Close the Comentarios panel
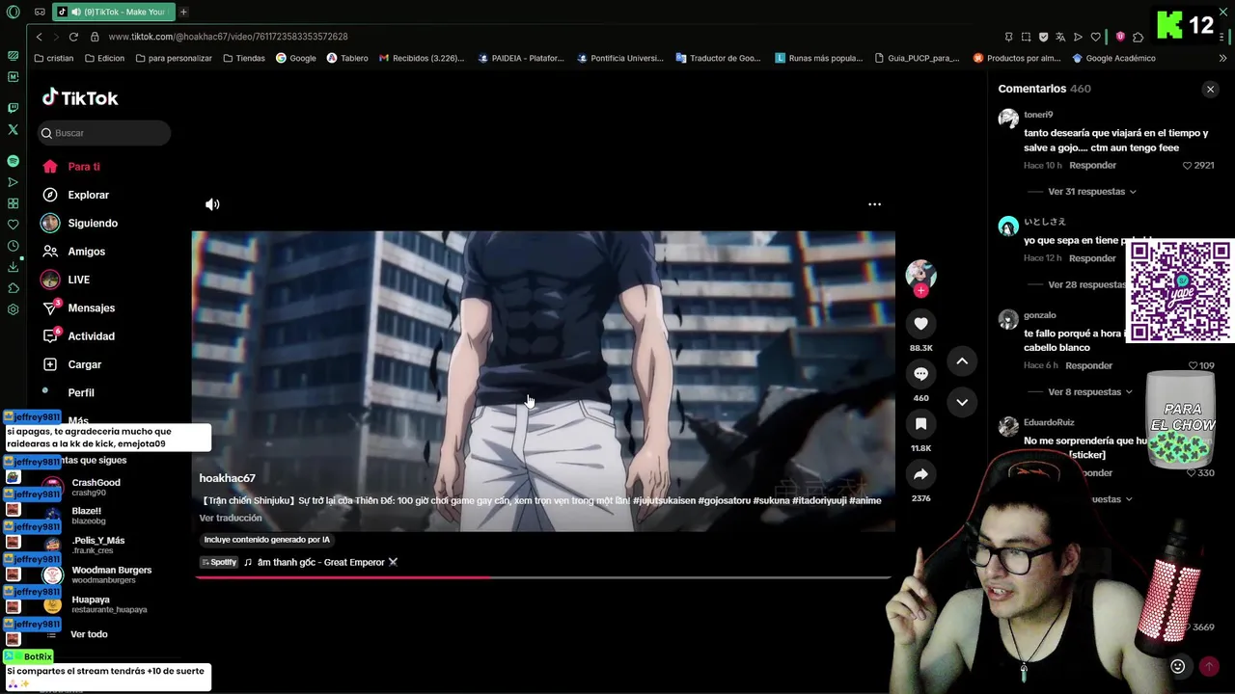Screen dimensions: 1235x694 pyautogui.click(x=1210, y=89)
